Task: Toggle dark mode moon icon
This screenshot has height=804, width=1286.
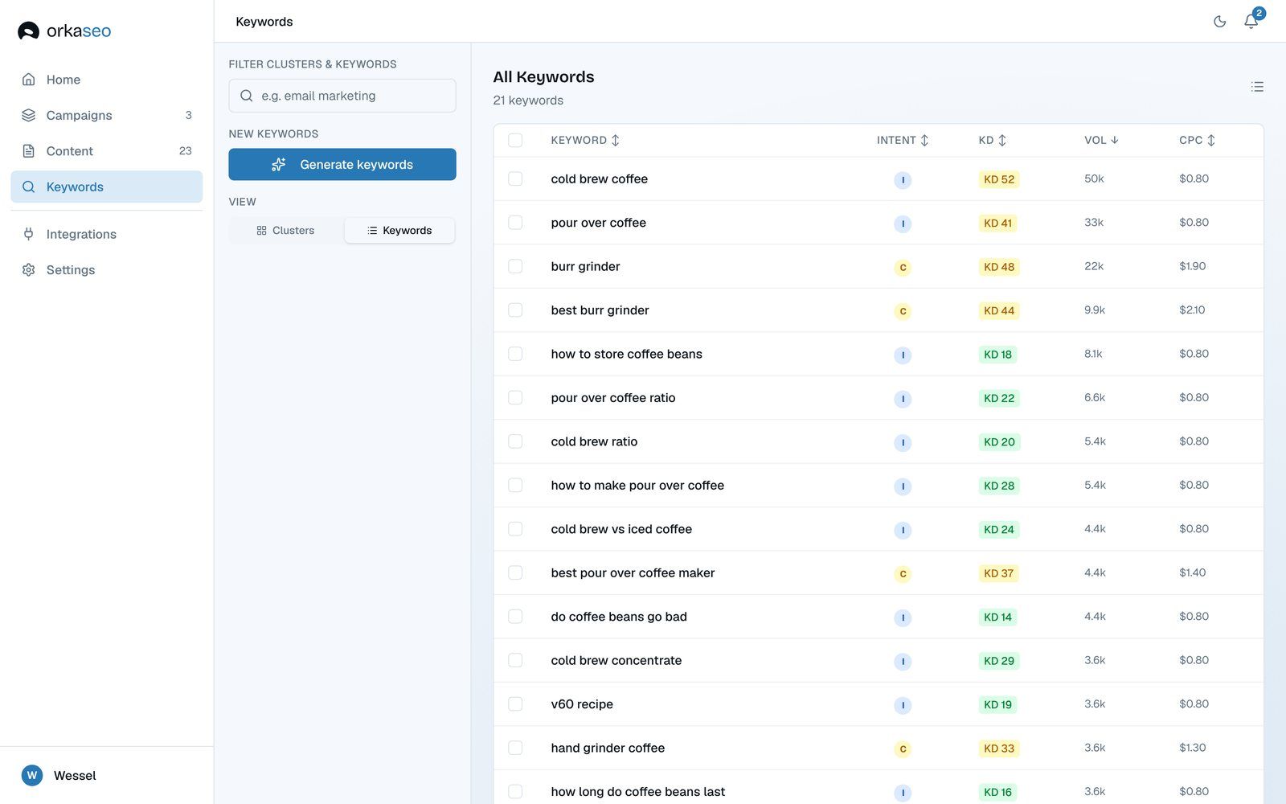Action: [x=1219, y=22]
